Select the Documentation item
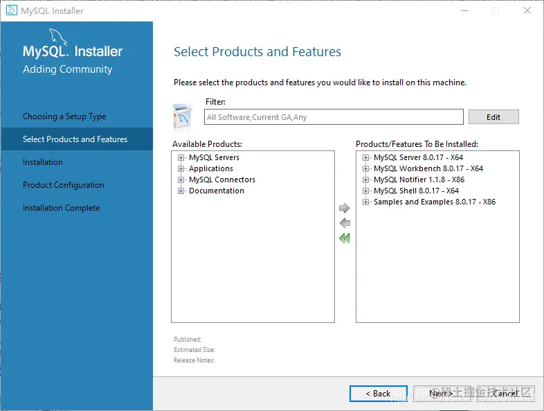The height and width of the screenshot is (411, 544). [x=217, y=191]
